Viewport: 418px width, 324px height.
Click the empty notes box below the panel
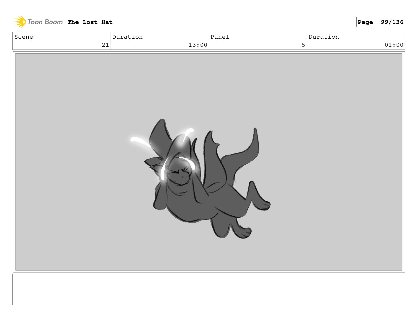tap(209, 289)
